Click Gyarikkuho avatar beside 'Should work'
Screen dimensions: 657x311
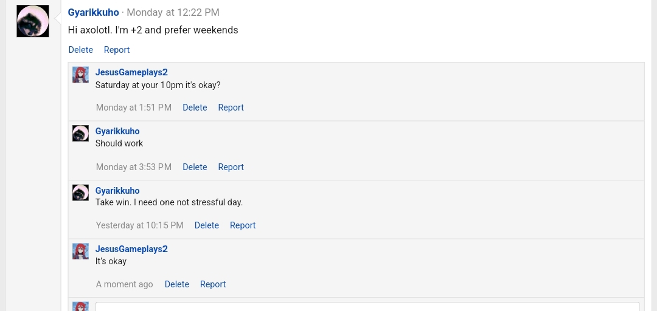80,133
